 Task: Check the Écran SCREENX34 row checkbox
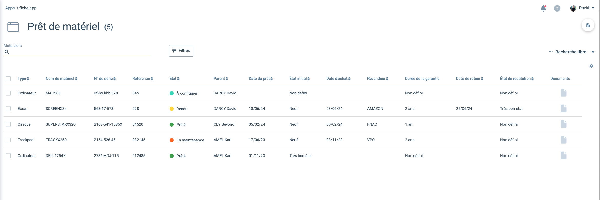click(x=8, y=109)
